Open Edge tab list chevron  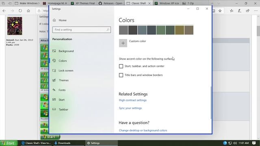219,3
